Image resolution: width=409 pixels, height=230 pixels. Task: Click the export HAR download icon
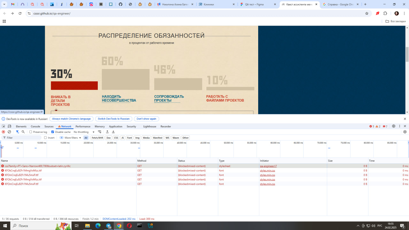(x=113, y=132)
